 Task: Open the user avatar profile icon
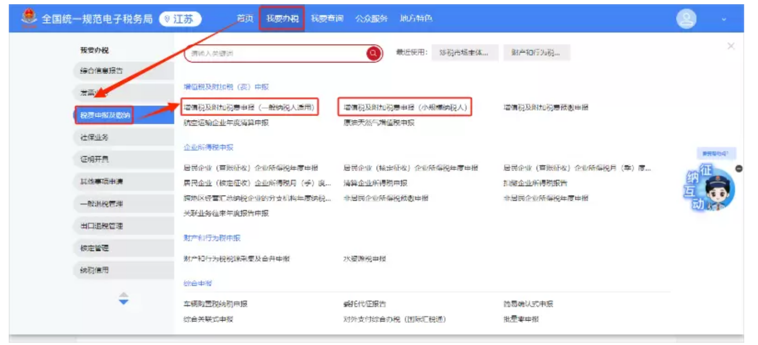tap(686, 19)
